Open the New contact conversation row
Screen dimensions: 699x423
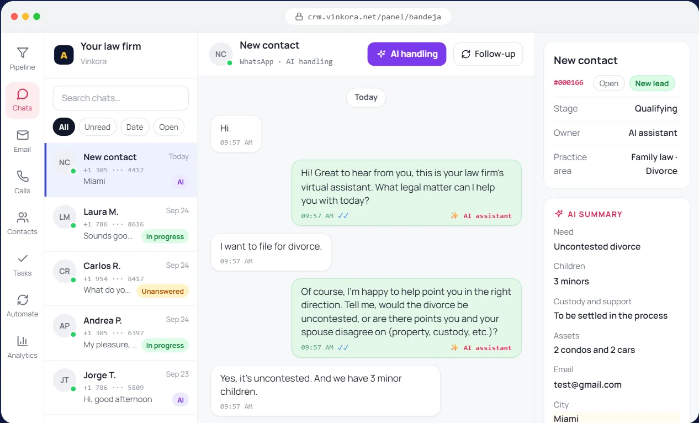(121, 170)
